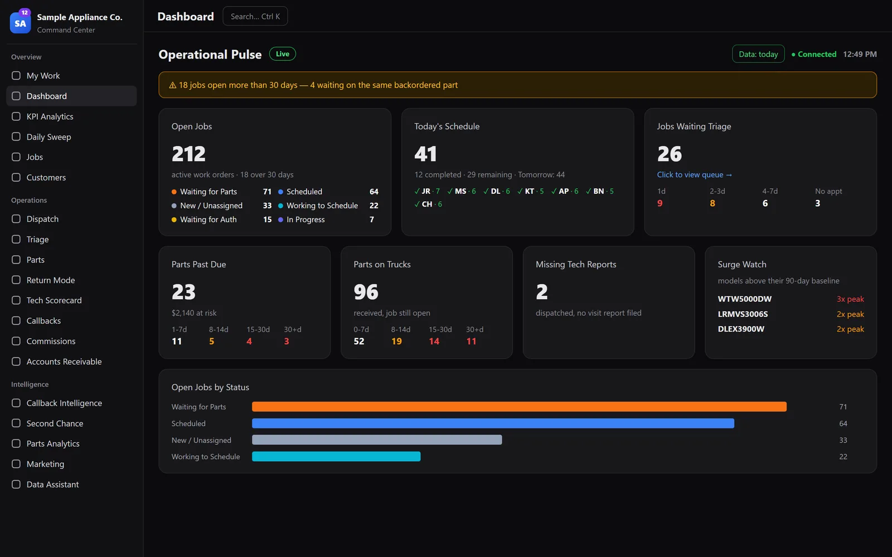Open Callback Intelligence page
Screen dimensions: 892x557
tap(71, 403)
